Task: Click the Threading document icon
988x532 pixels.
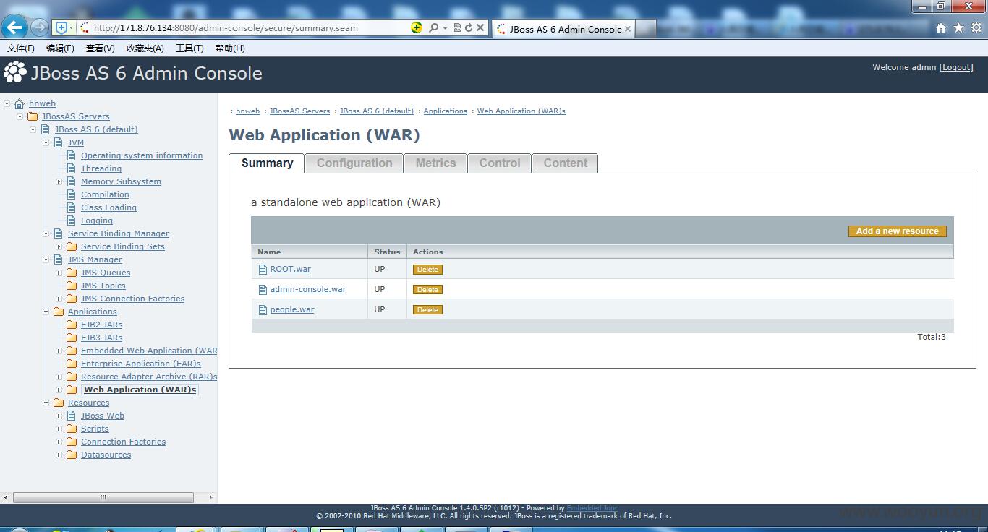Action: tap(72, 169)
